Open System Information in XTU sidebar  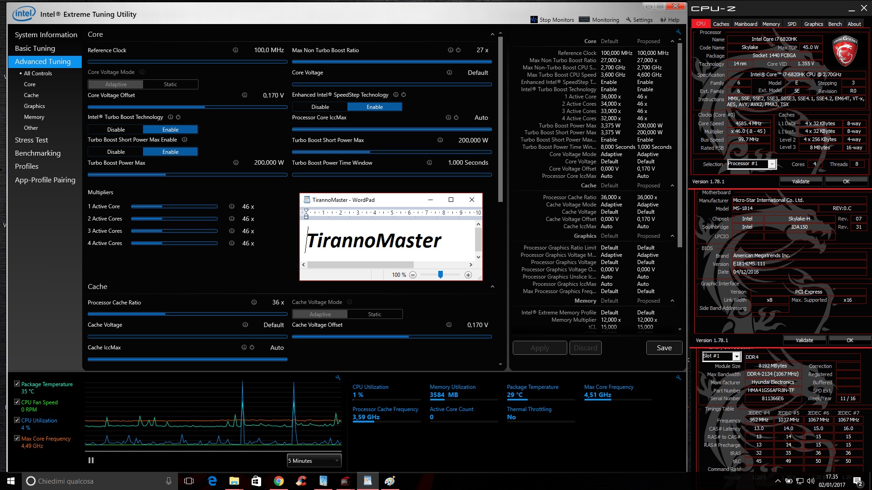46,35
